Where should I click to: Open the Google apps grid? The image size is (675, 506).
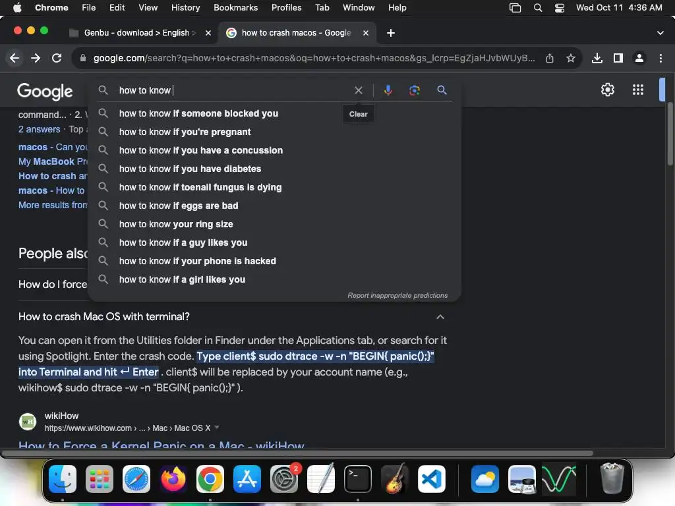pyautogui.click(x=638, y=90)
